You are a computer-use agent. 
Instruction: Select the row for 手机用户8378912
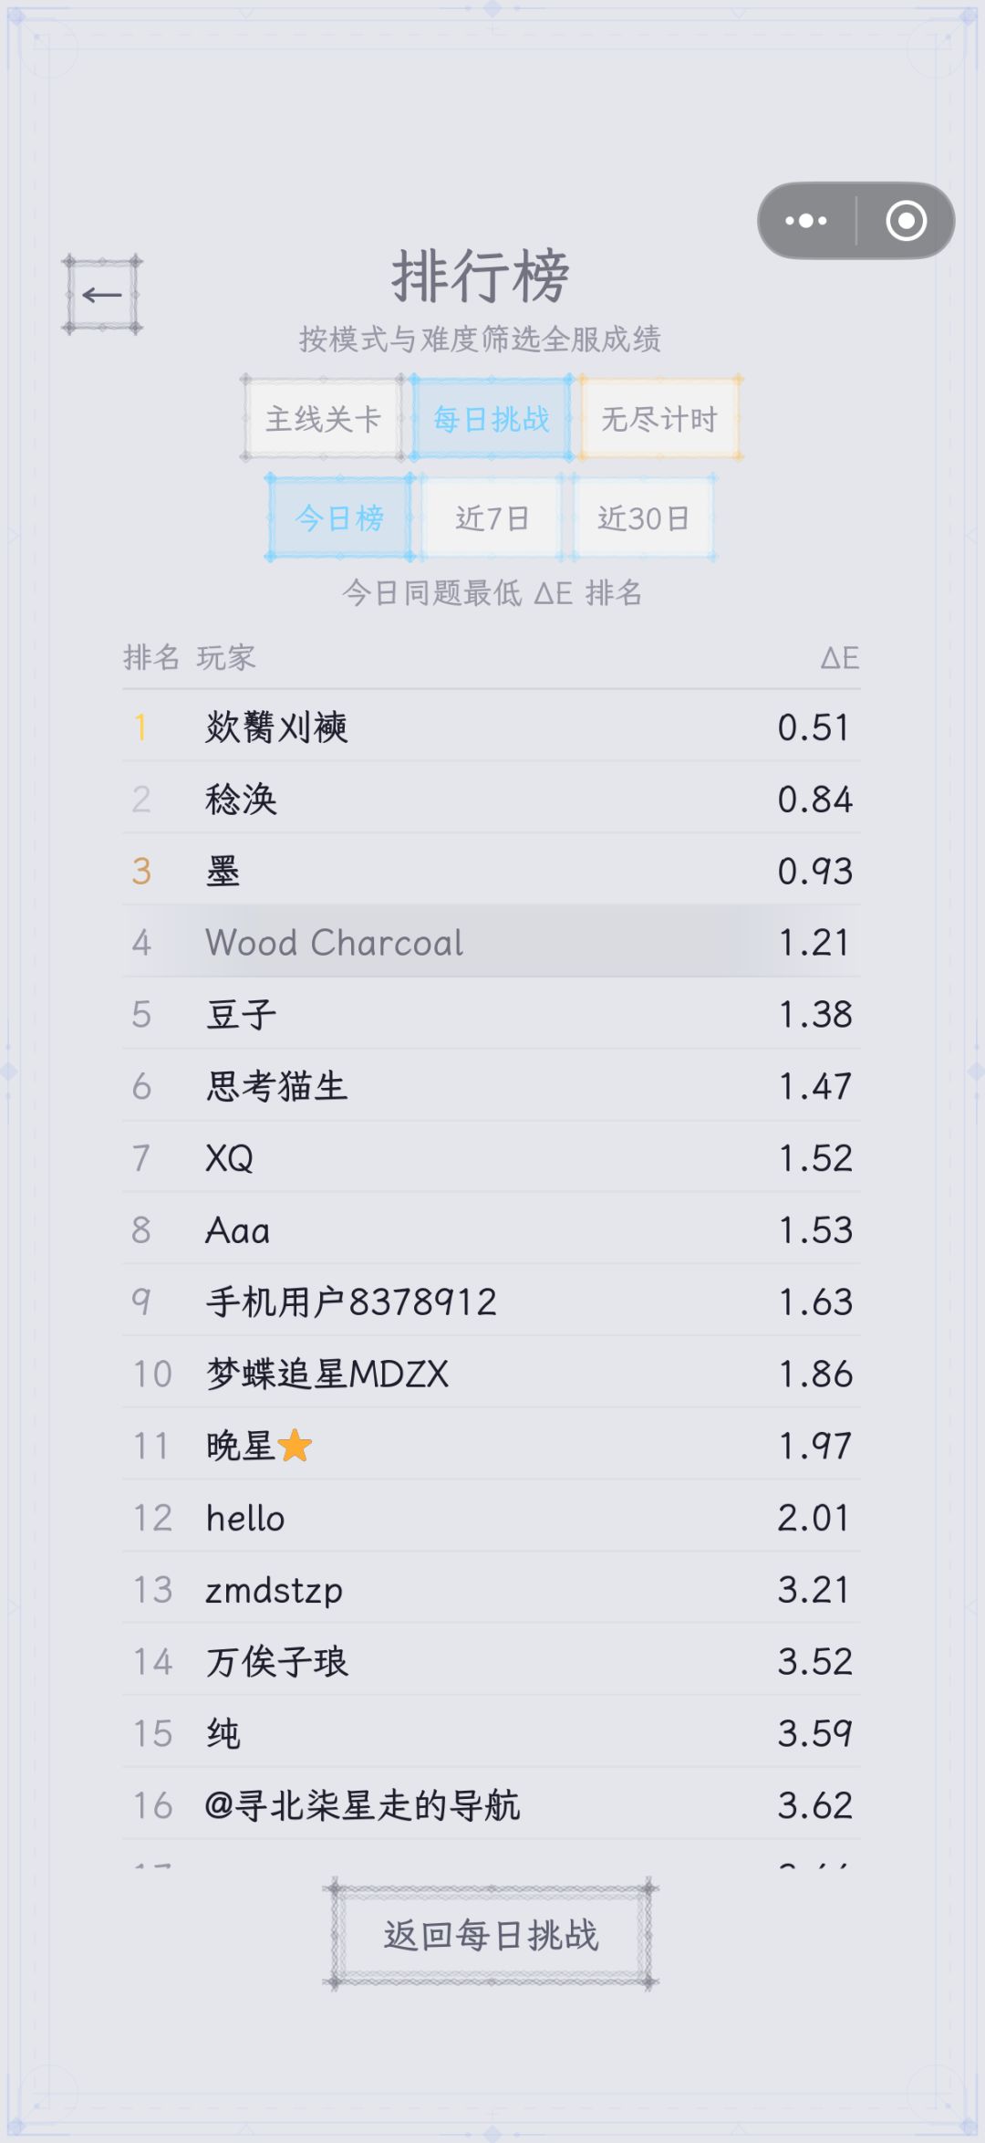pos(492,1301)
